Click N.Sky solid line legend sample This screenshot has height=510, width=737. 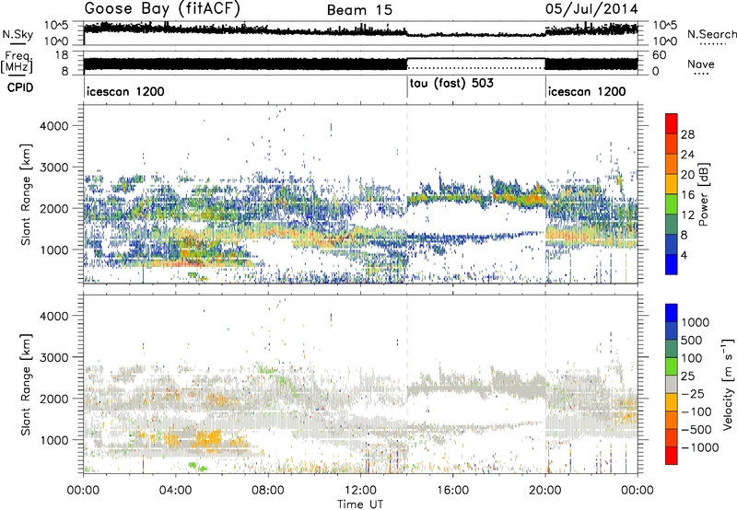18,43
